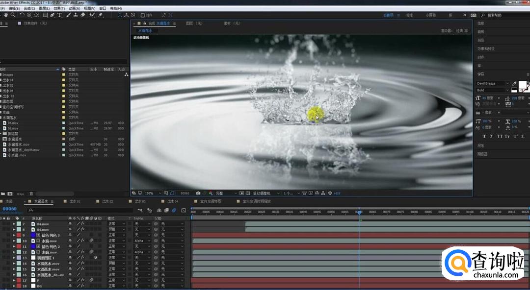The image size is (530, 290).
Task: Switch to the 出水 01 timeline tab
Action: [x=75, y=201]
